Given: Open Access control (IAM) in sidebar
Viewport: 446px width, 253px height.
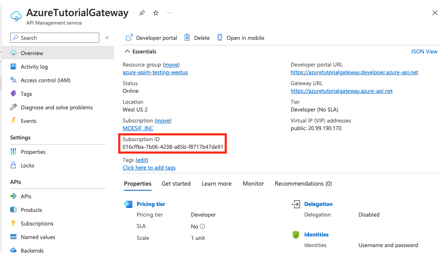Looking at the screenshot, I should [45, 80].
